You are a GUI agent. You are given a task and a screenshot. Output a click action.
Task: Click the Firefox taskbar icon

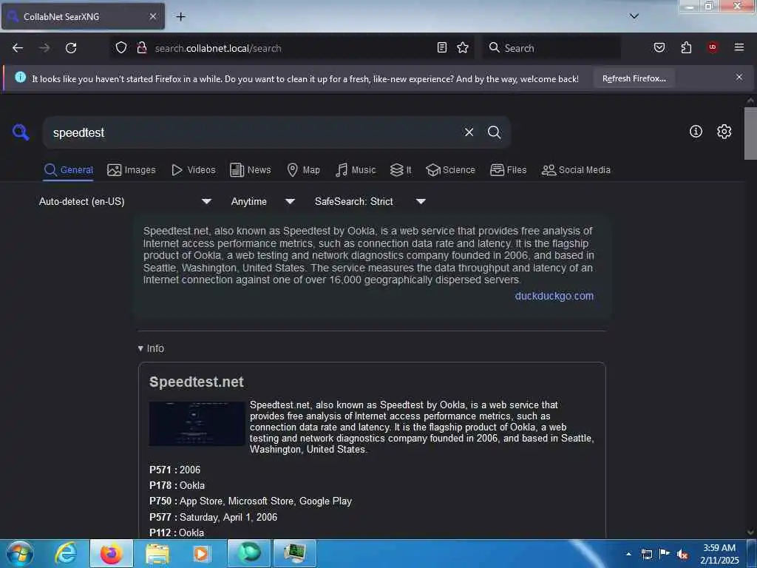click(x=112, y=553)
